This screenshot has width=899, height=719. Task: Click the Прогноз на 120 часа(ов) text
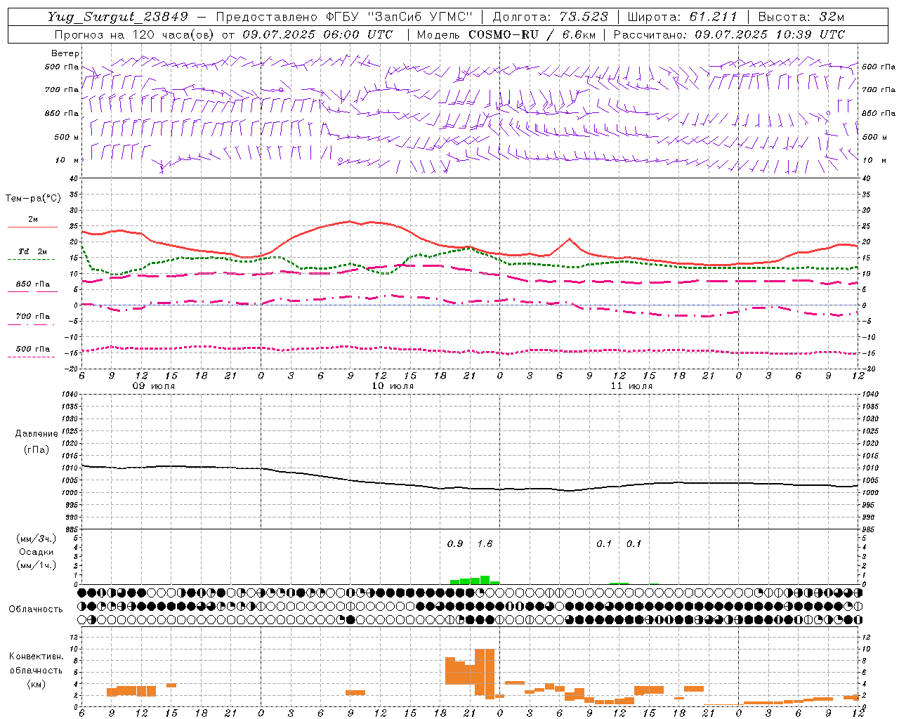tap(136, 34)
